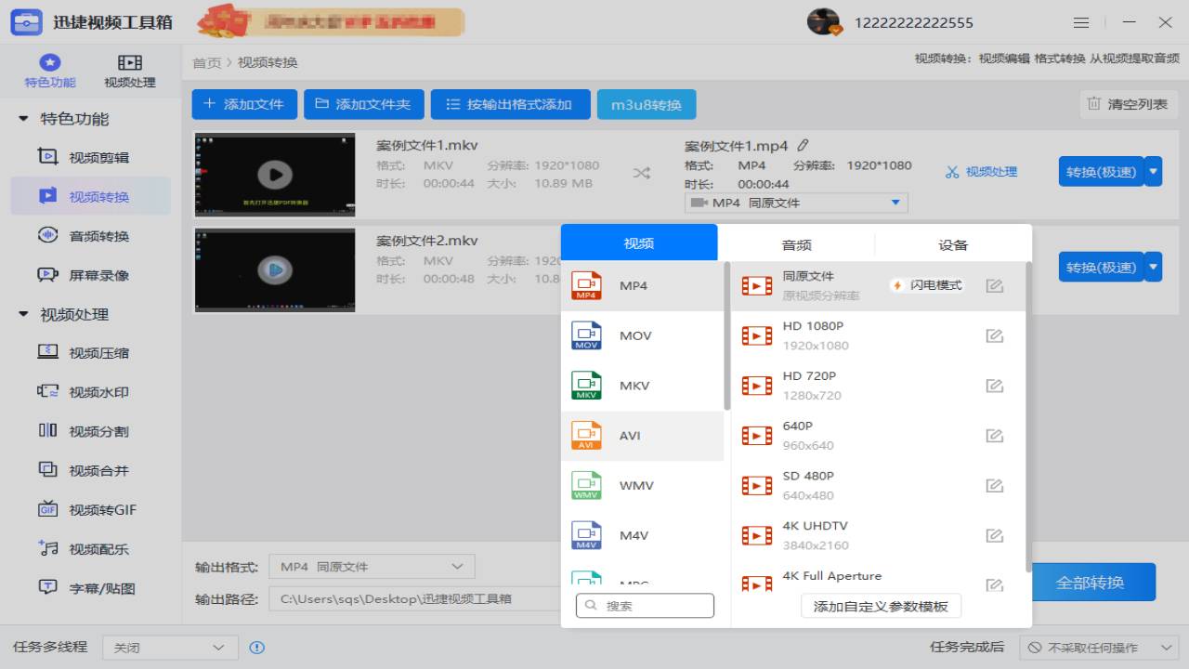Screen dimensions: 1189x669
Task: Click the 搜索 search input field
Action: click(646, 605)
